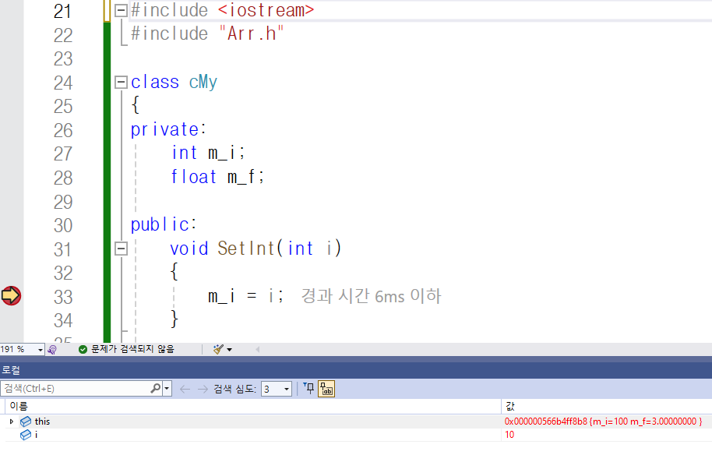Viewport: 712px width, 455px height.
Task: Click the 문제가 검색되지 않음 status
Action: [x=132, y=349]
